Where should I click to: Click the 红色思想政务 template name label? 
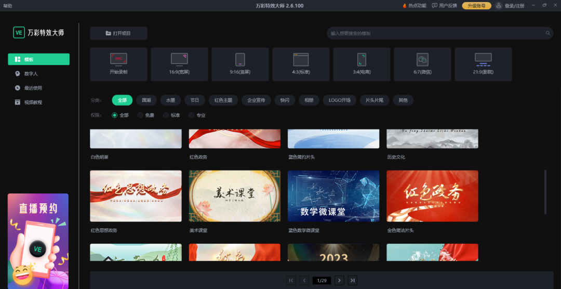click(104, 230)
